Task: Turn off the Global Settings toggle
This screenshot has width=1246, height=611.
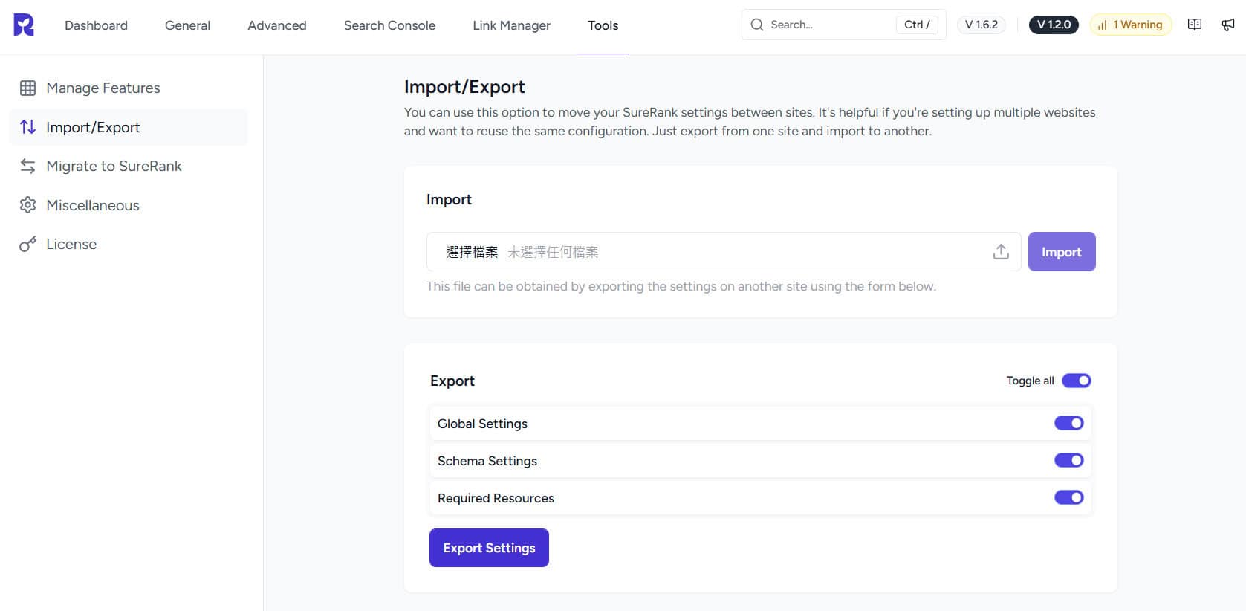Action: click(x=1069, y=423)
